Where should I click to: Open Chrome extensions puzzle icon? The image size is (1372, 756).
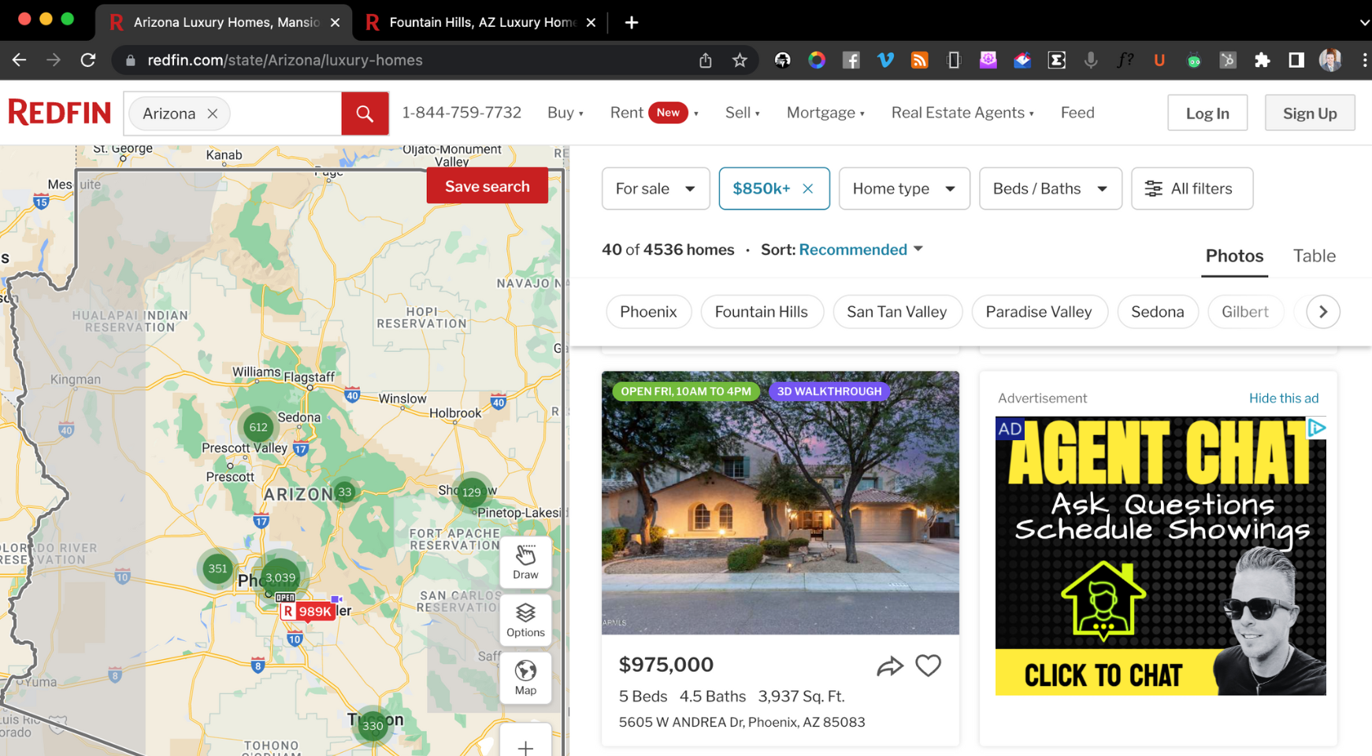tap(1262, 60)
